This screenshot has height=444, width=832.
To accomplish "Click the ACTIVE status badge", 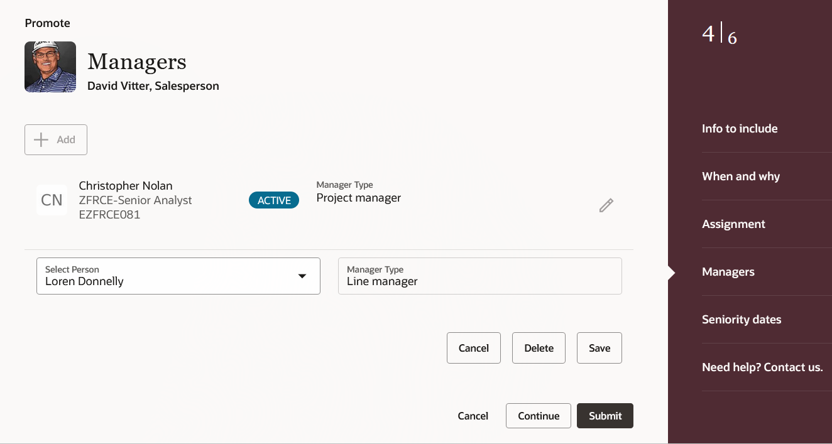I will [x=274, y=200].
